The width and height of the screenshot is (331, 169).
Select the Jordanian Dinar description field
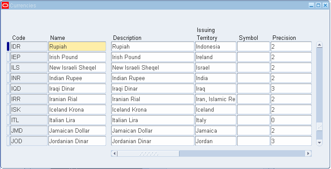coord(153,141)
